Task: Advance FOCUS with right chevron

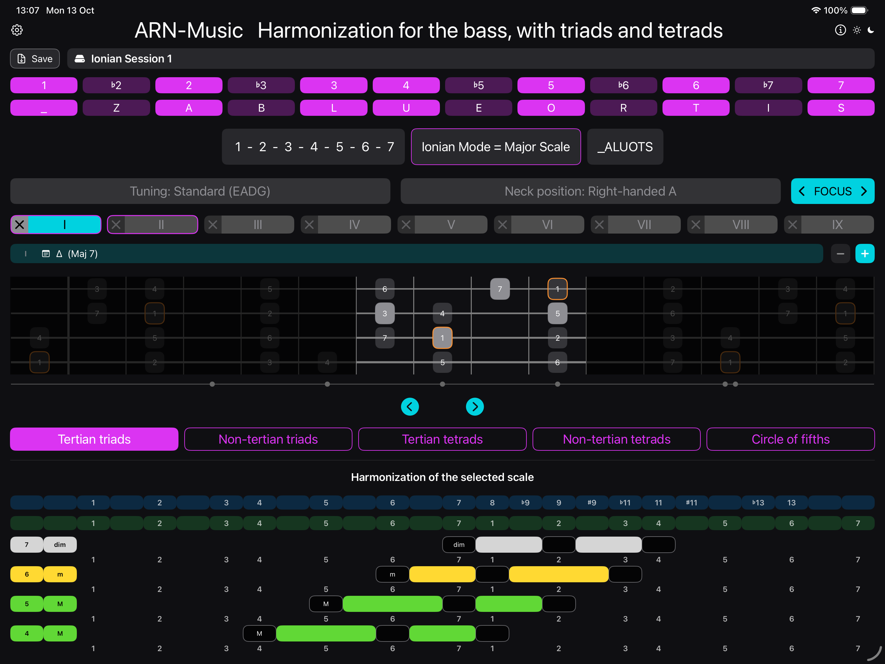Action: pos(864,191)
